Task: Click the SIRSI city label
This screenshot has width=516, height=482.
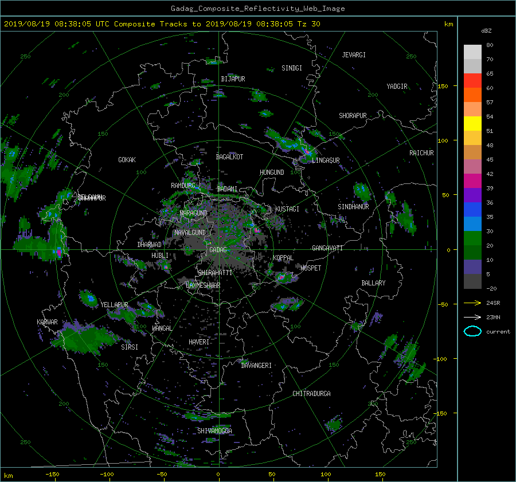Action: coord(130,347)
